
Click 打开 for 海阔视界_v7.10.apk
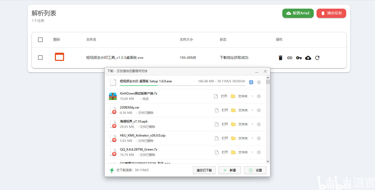pos(221,124)
